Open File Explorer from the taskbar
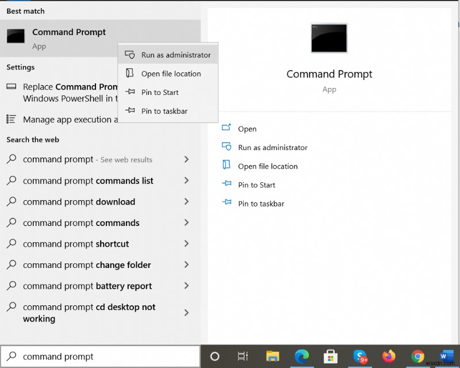Viewport: 460px width, 368px height. 272,356
